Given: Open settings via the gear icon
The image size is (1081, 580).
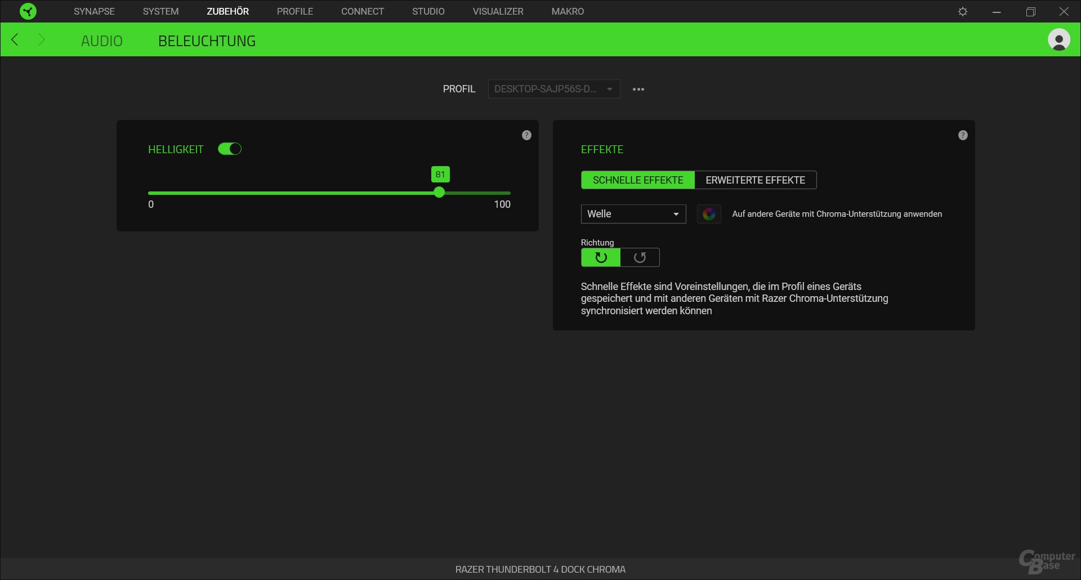Looking at the screenshot, I should coord(963,11).
